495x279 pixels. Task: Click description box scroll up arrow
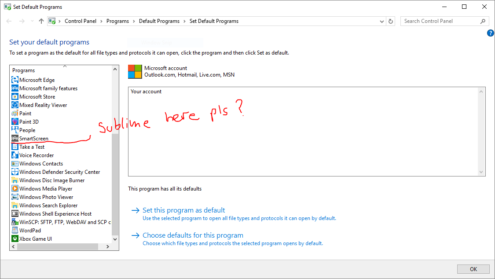pyautogui.click(x=481, y=92)
